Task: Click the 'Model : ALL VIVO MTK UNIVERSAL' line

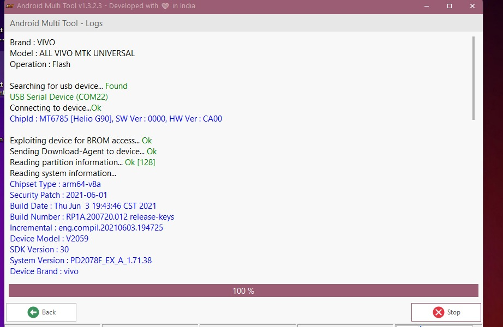Action: pos(72,53)
